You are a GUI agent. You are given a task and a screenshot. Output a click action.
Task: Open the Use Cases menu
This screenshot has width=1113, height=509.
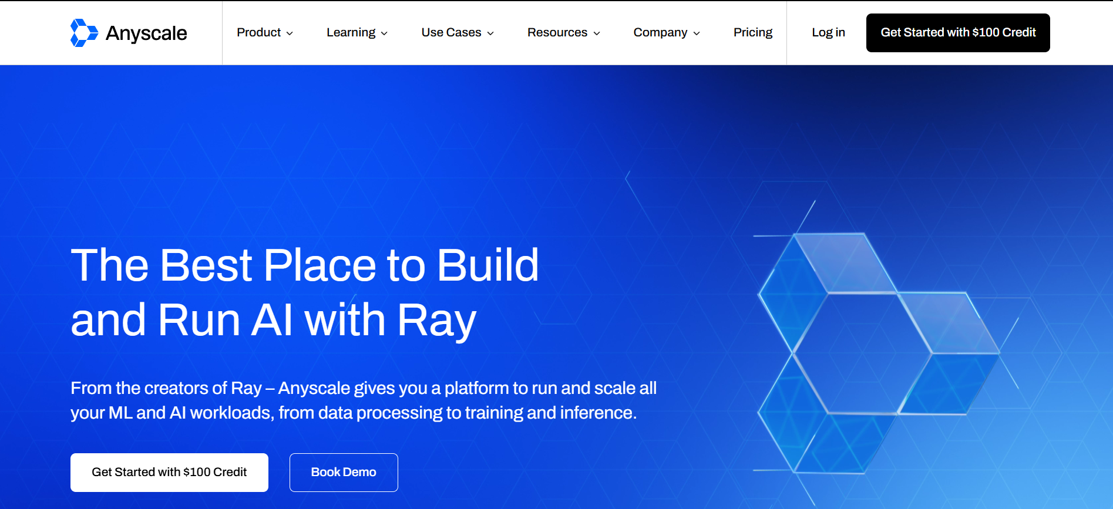coord(451,32)
